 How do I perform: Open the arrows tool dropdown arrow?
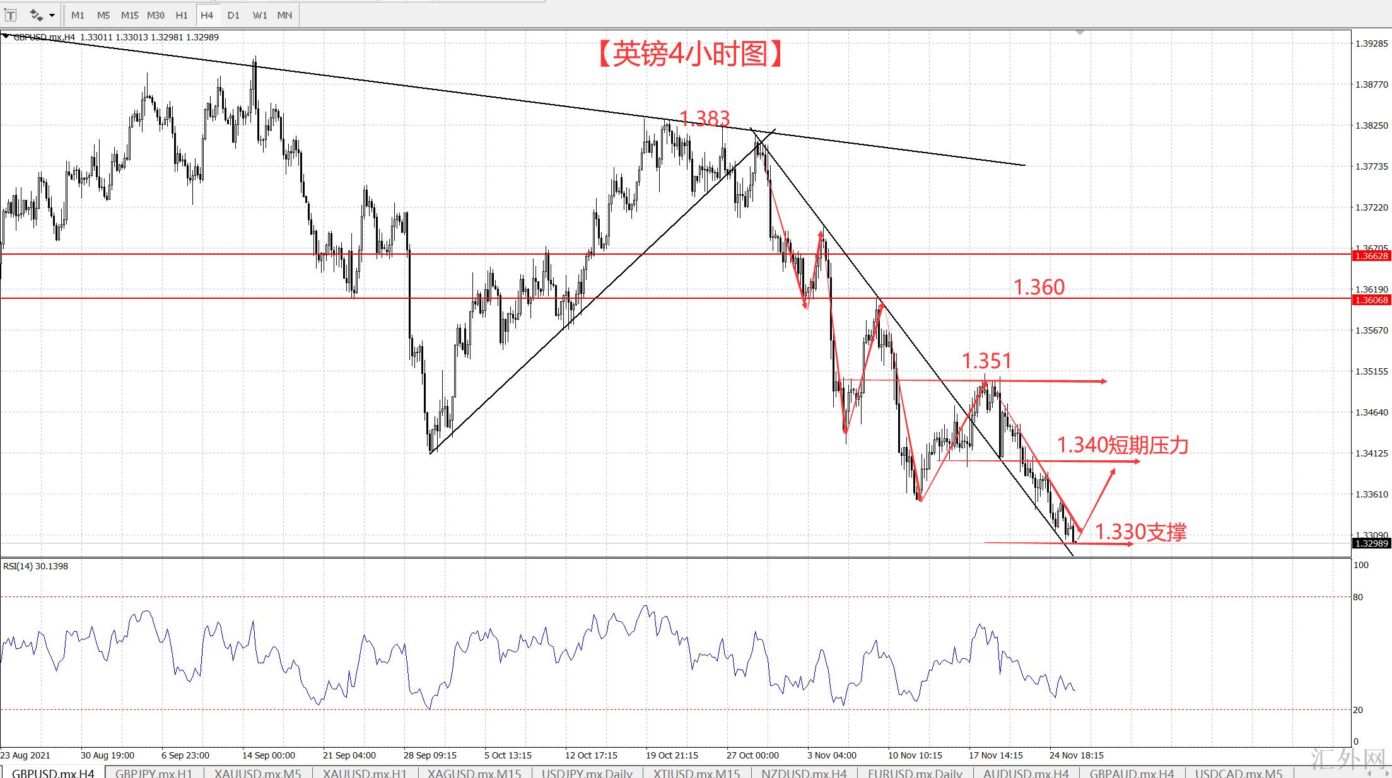click(52, 15)
